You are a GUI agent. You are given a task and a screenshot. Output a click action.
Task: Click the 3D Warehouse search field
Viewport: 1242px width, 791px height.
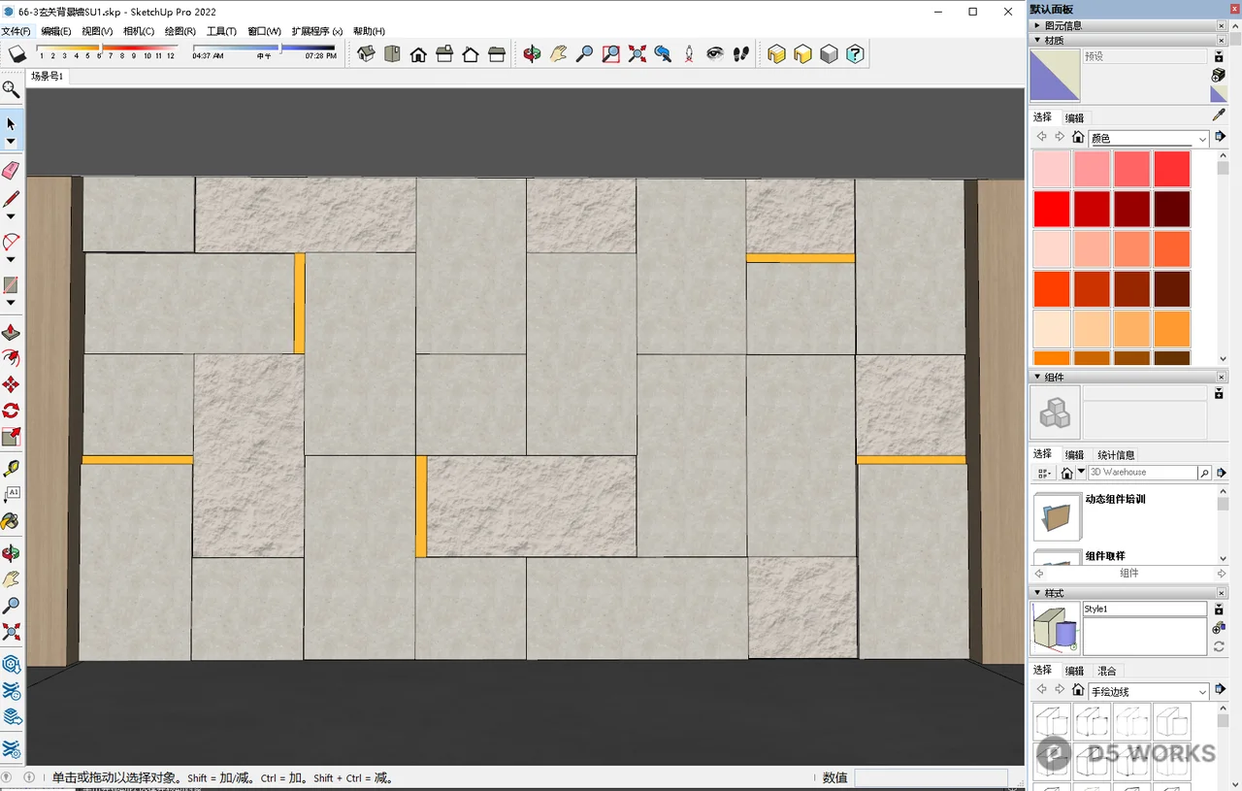1142,473
